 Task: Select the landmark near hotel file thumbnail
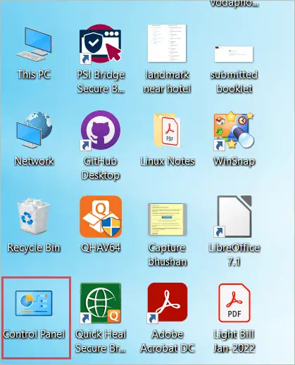pos(167,43)
